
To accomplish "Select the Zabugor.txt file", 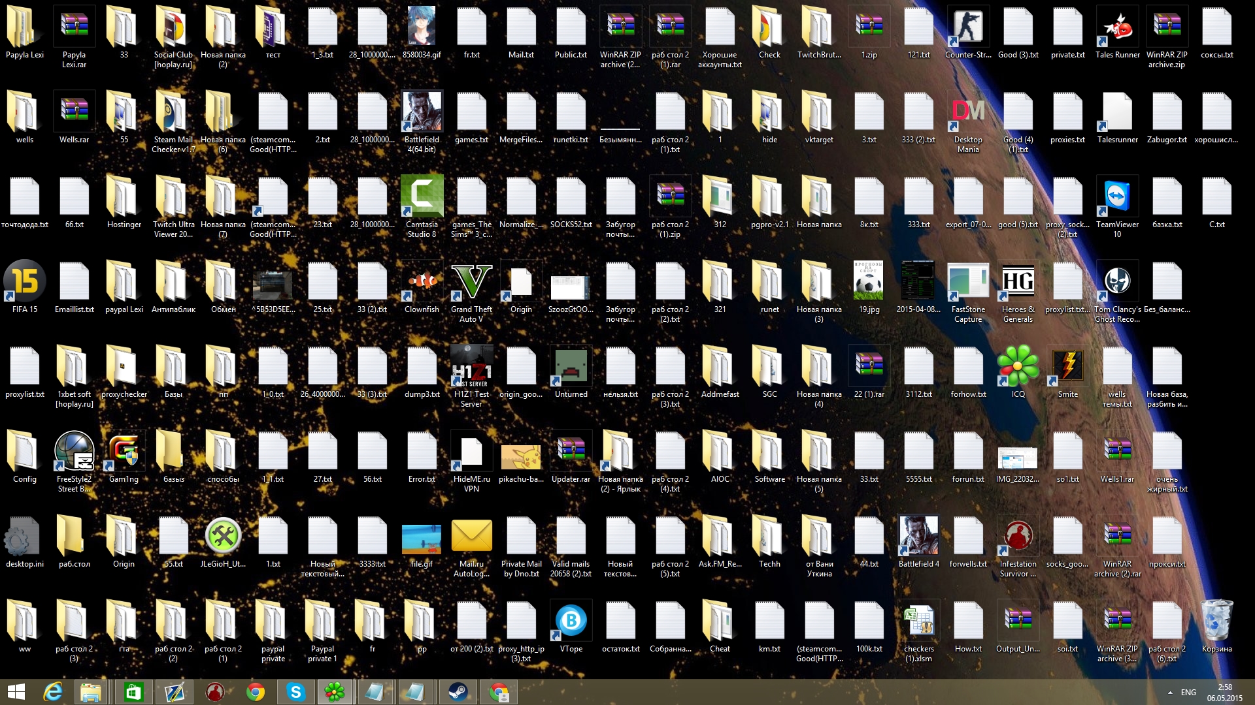I will pos(1167,112).
